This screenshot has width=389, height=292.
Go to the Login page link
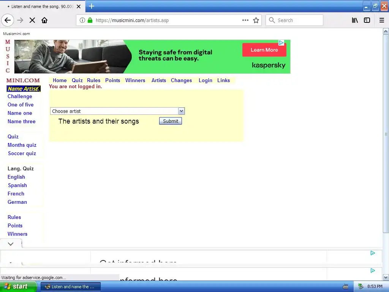[x=206, y=80]
